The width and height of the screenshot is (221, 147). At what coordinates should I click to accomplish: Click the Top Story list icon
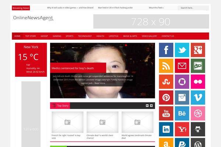(53, 105)
